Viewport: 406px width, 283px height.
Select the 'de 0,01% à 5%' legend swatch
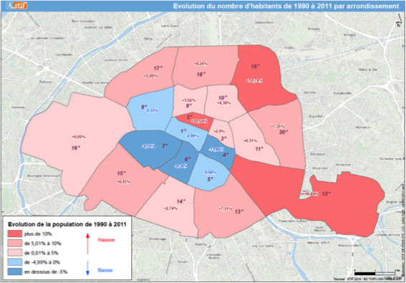[x=15, y=253]
